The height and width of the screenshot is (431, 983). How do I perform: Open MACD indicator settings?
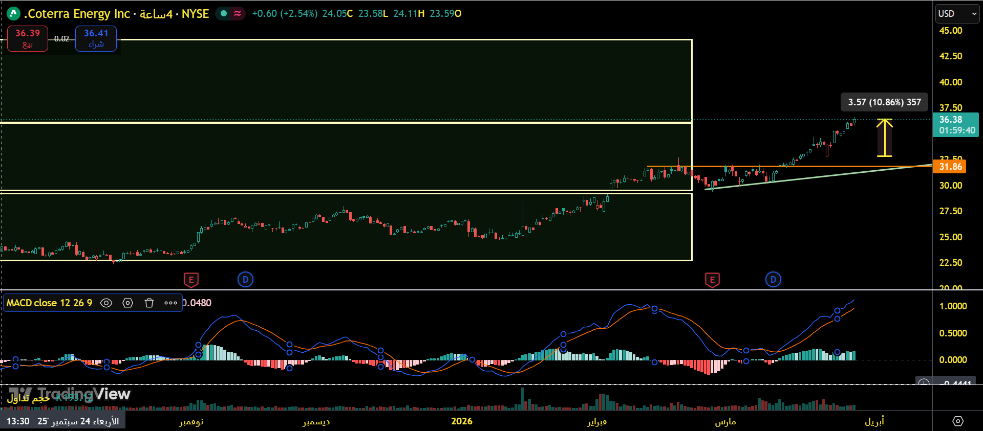click(127, 303)
